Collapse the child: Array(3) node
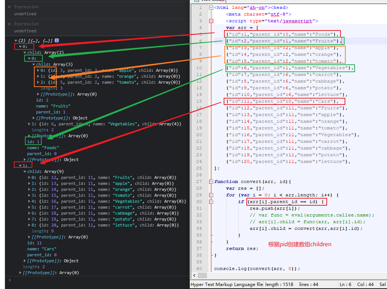 [33, 64]
